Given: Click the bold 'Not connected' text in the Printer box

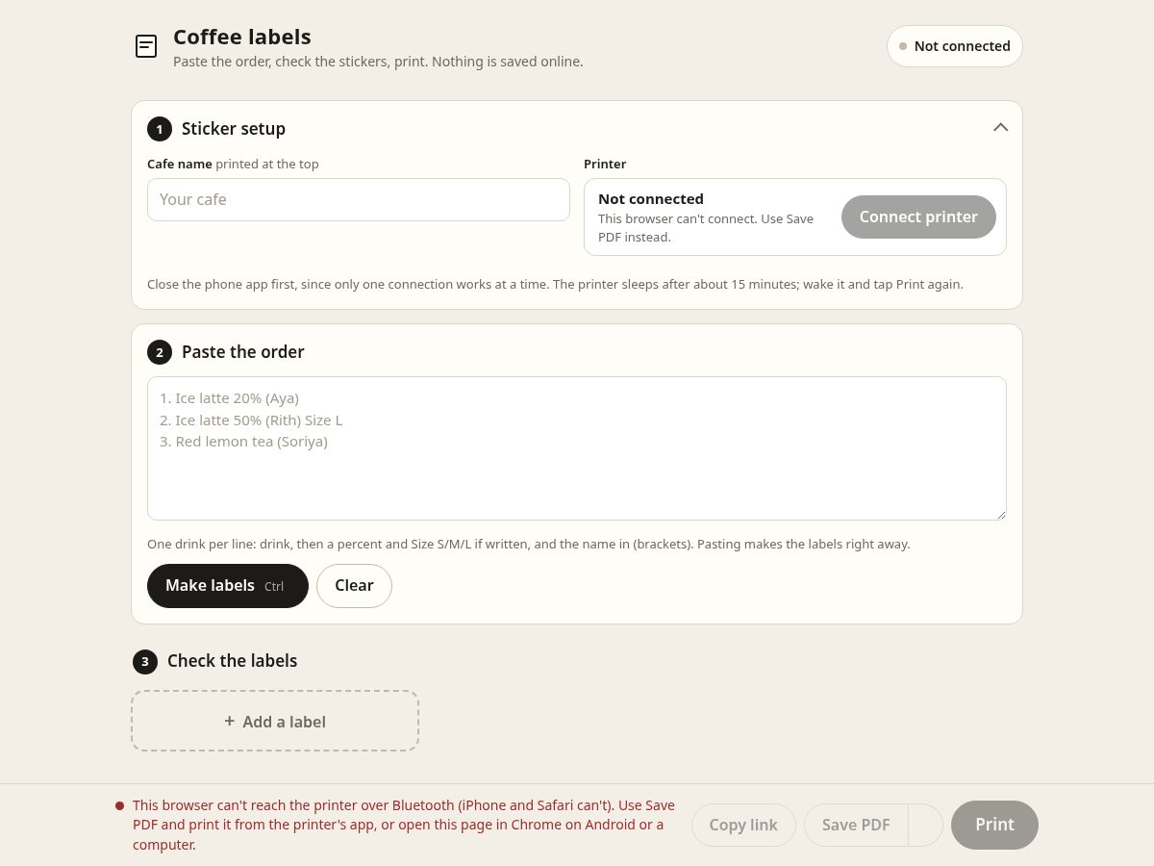Looking at the screenshot, I should (x=651, y=199).
